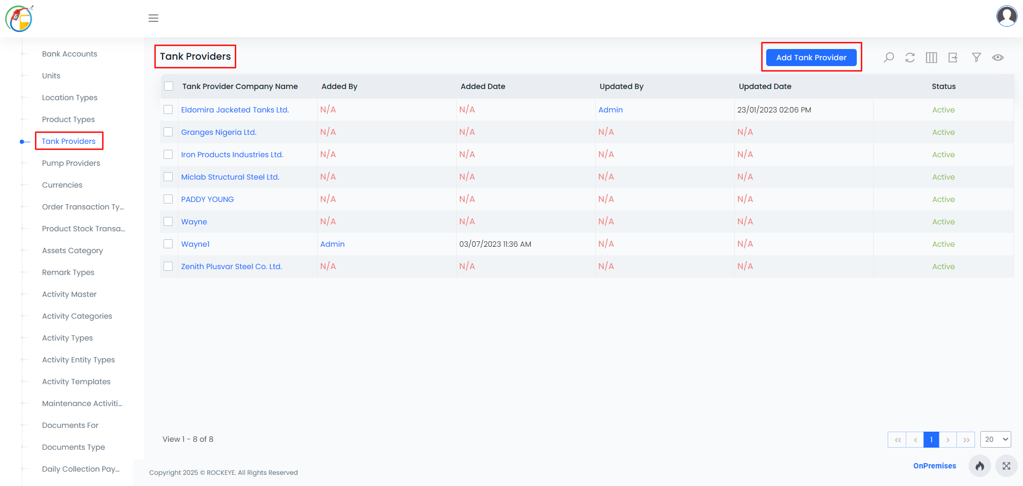Open the rows-per-page dropdown showing 20

[996, 439]
